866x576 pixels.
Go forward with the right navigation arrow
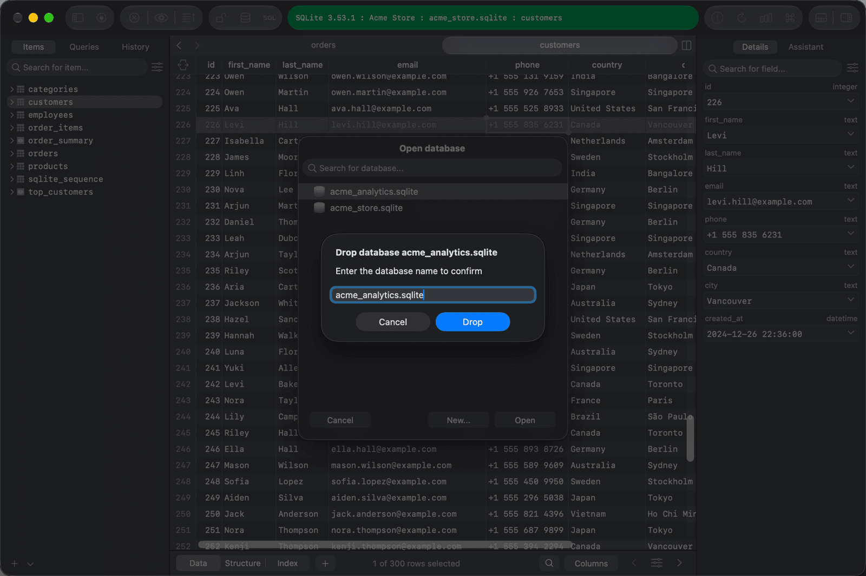[197, 45]
